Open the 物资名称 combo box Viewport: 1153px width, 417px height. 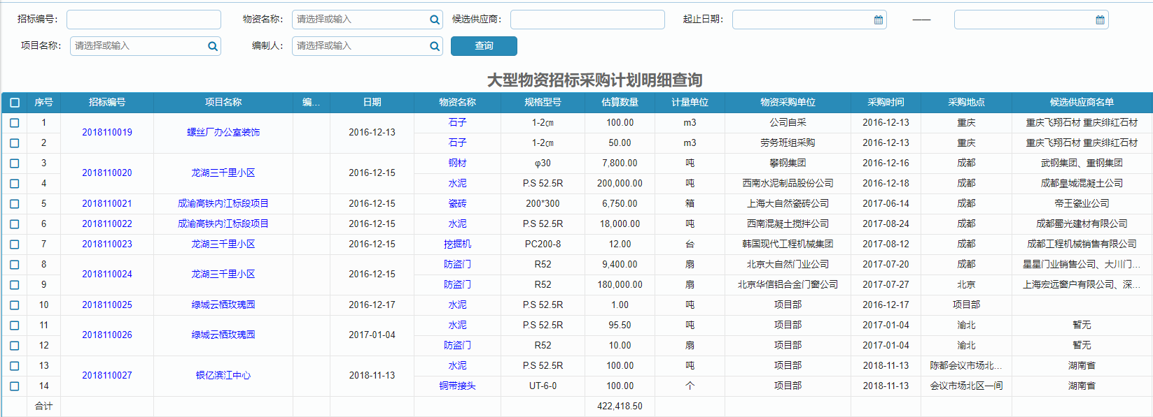367,20
